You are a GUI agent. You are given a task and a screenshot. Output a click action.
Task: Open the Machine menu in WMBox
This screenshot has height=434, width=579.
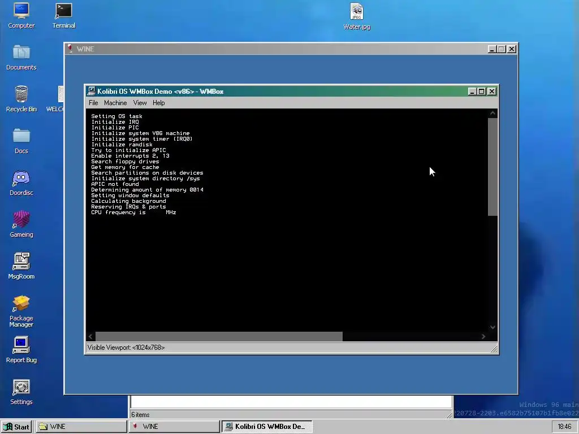(115, 103)
